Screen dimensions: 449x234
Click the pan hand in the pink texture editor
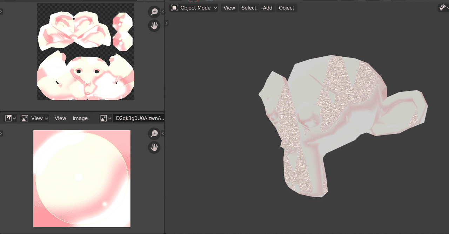pyautogui.click(x=154, y=147)
